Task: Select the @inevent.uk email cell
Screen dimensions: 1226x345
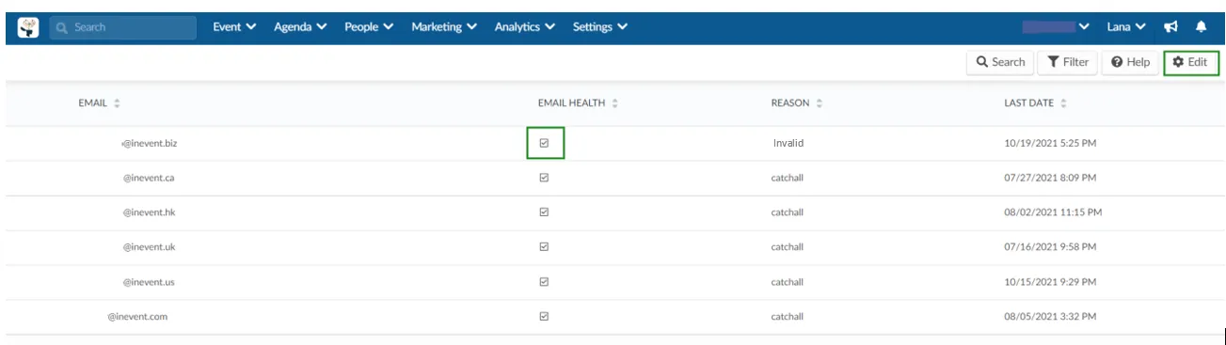Action: 150,247
